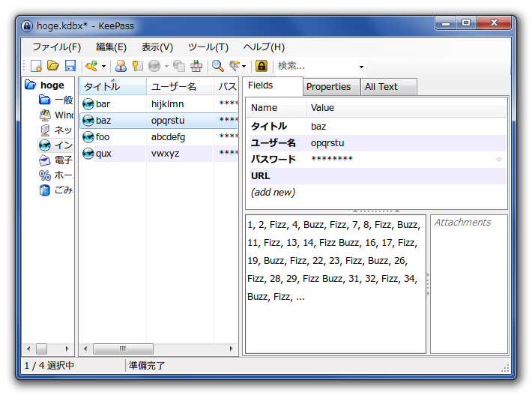Screen dimensions: 532x395
Task: Click into the 検索 quick search field
Action: [x=316, y=66]
